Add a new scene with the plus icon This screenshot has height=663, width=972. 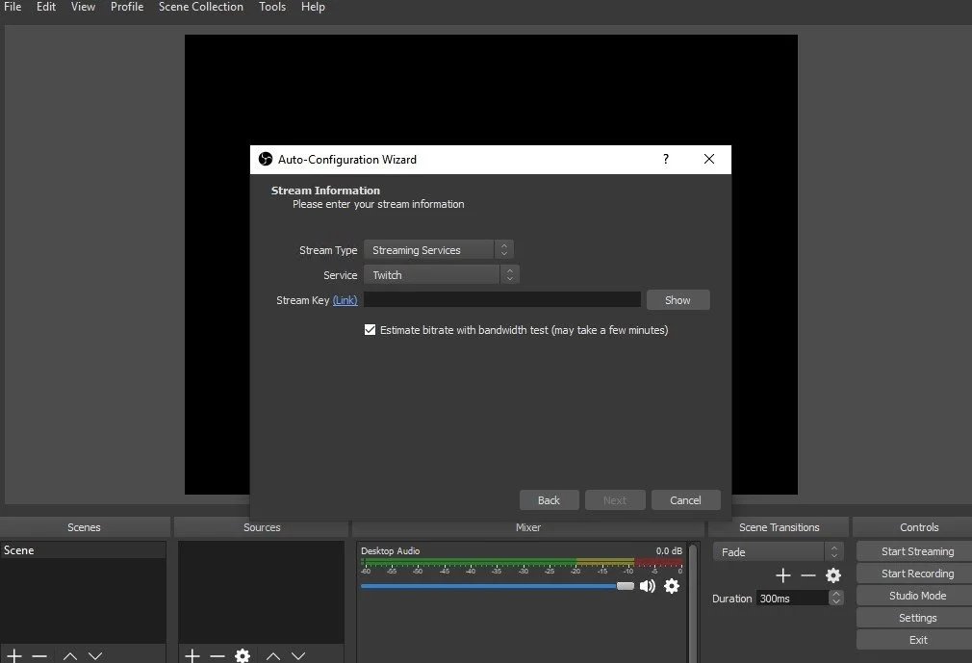coord(14,655)
